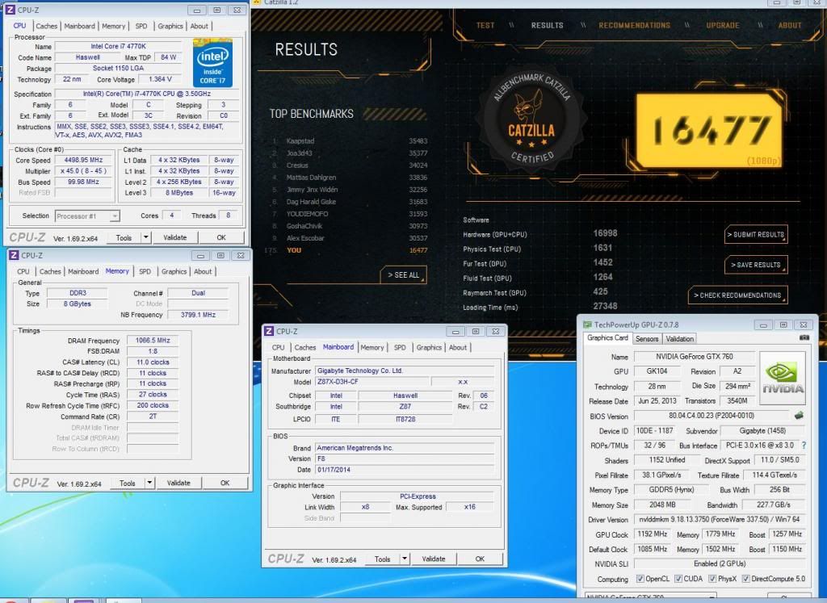
Task: Open the Caches tab in the top CPU-Z window
Action: (x=46, y=26)
